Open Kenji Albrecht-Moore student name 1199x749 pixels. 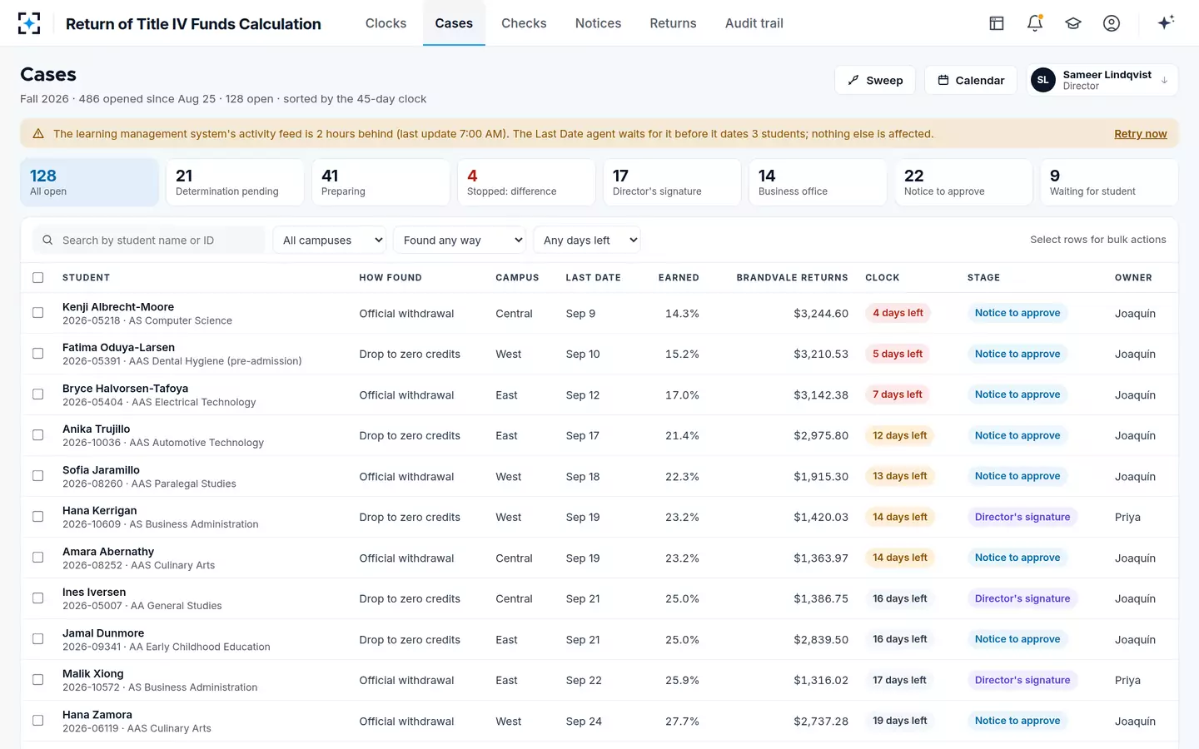pos(118,307)
